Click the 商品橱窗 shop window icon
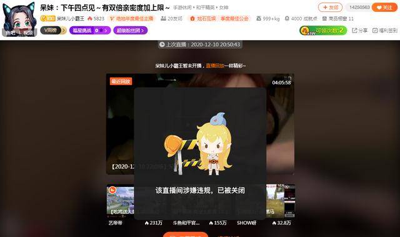Image resolution: width=400 pixels, height=237 pixels. 324,19
